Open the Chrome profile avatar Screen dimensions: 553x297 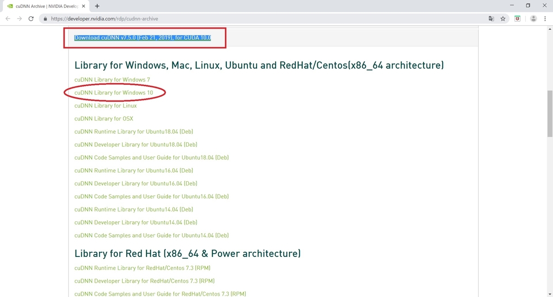tap(534, 18)
